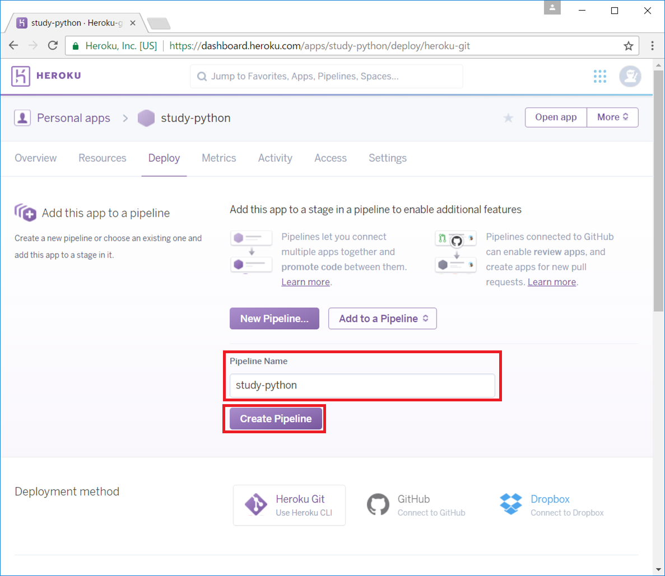Open the Add to a Pipeline dropdown
The image size is (665, 576).
383,319
